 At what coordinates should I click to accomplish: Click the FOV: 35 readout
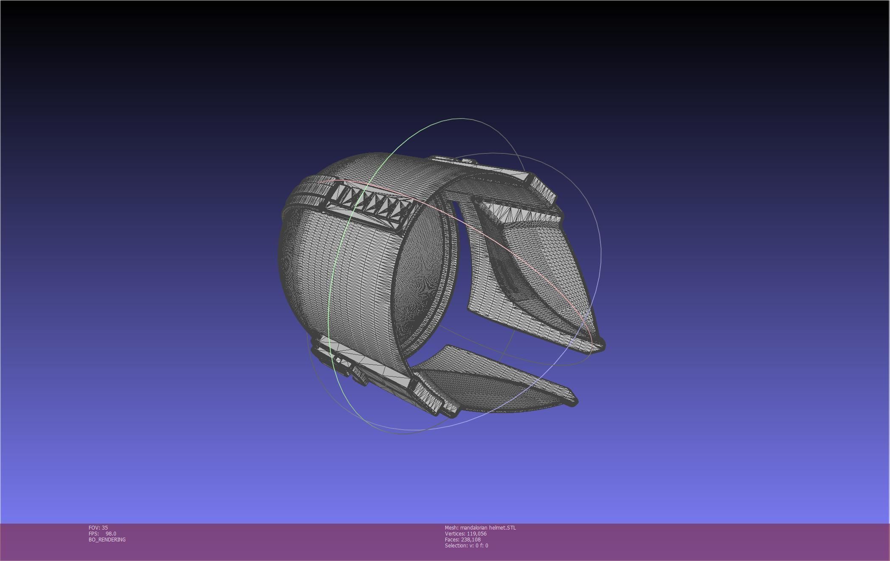click(98, 527)
